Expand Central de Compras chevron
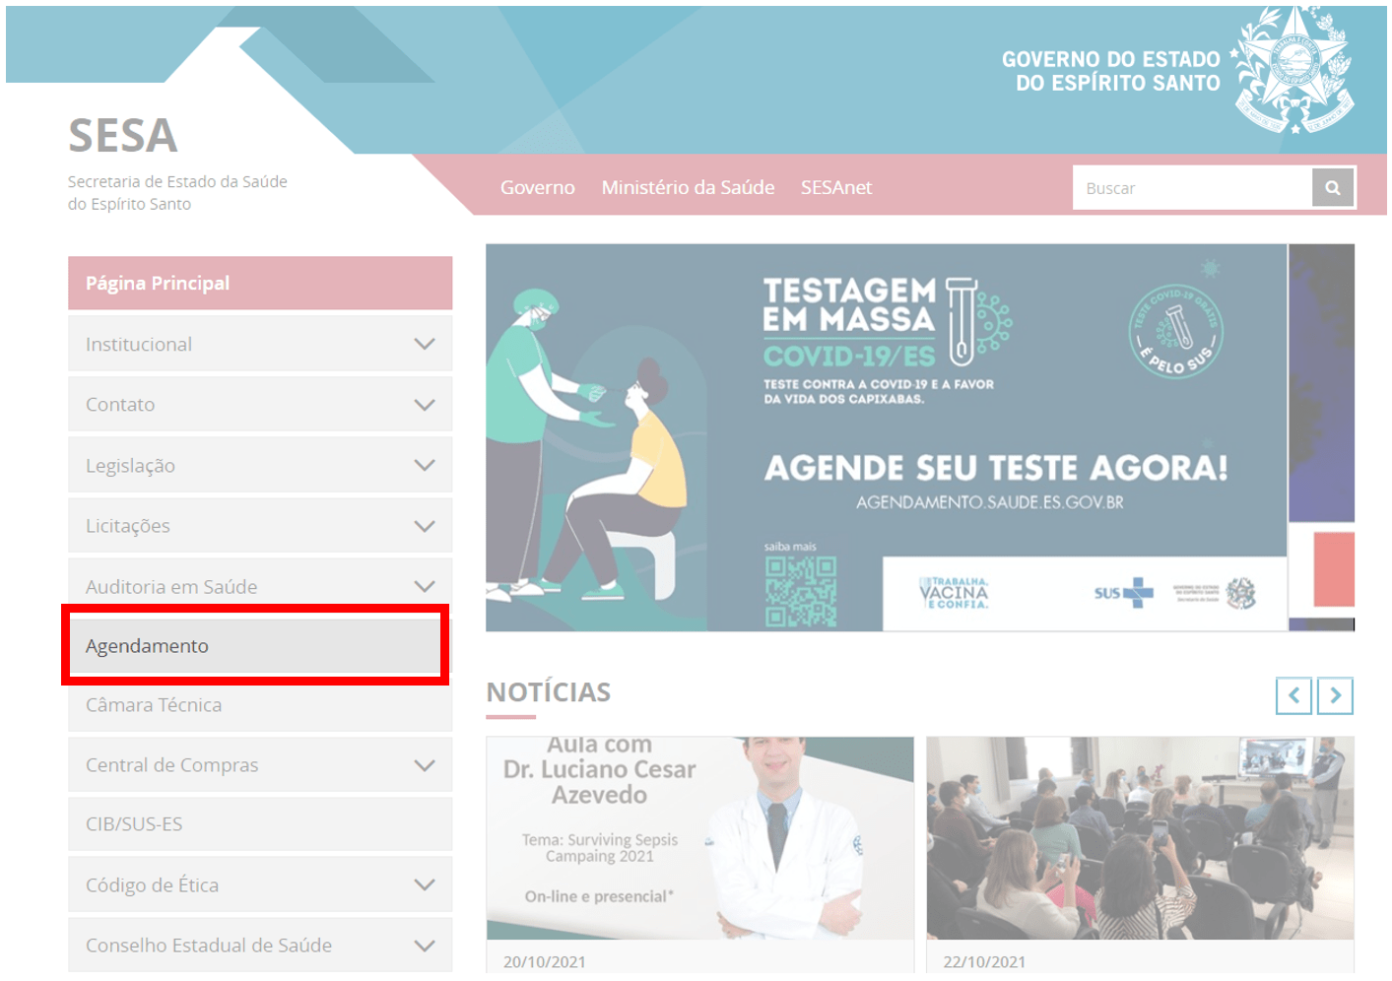 coord(425,765)
